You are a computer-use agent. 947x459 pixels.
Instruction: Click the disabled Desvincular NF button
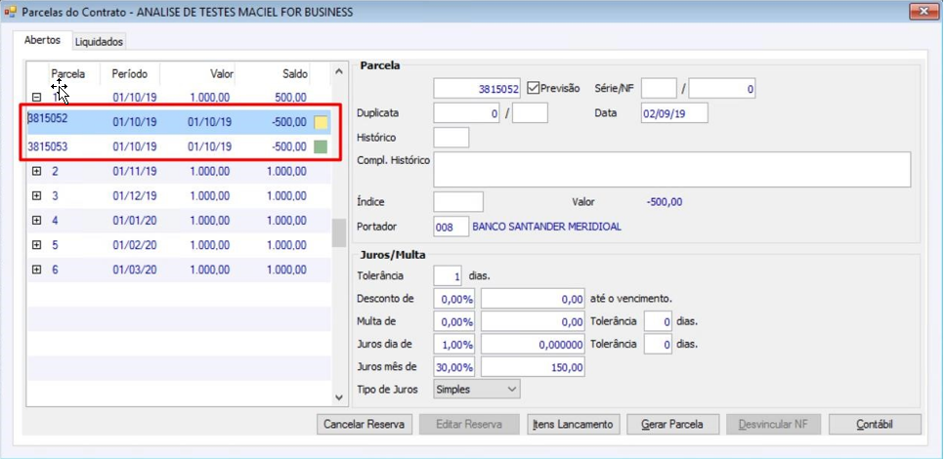pyautogui.click(x=774, y=424)
